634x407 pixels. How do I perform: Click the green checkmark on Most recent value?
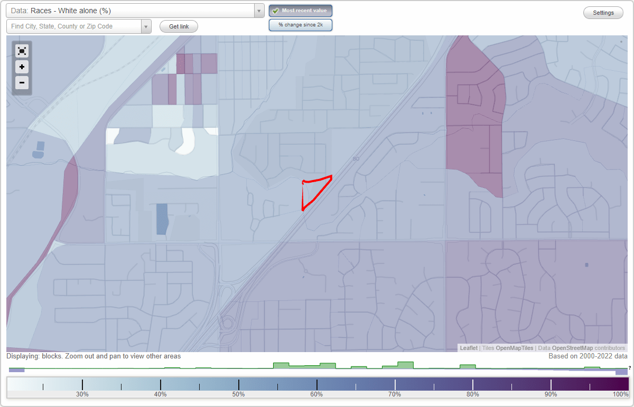(x=275, y=11)
